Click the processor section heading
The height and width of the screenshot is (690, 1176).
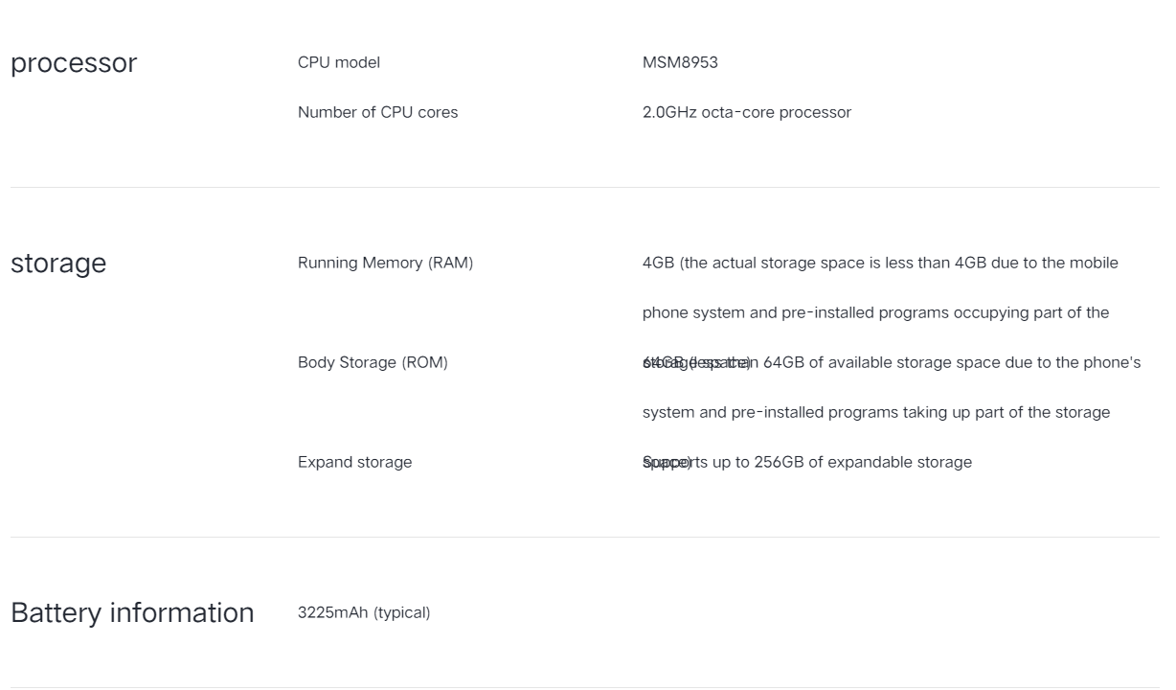pos(74,63)
